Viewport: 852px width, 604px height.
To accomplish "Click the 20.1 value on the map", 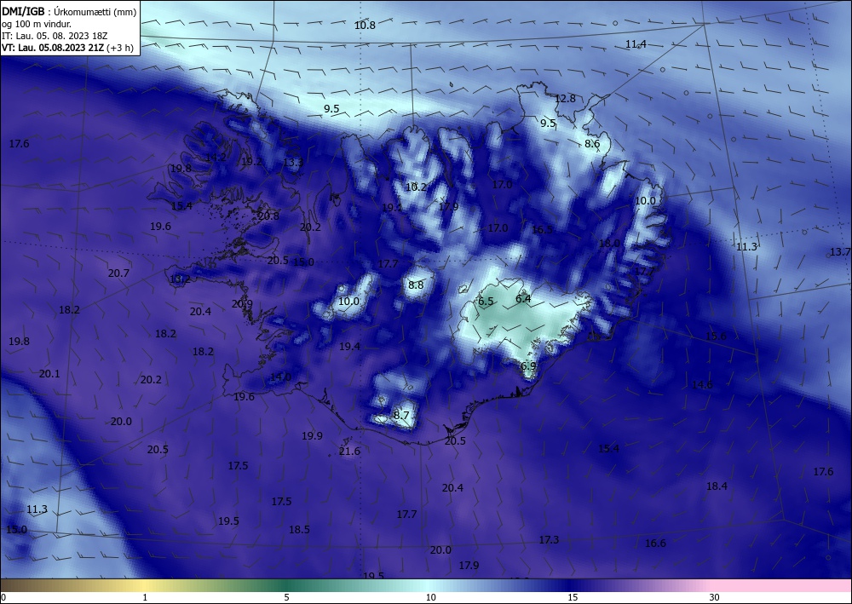I will coord(49,373).
